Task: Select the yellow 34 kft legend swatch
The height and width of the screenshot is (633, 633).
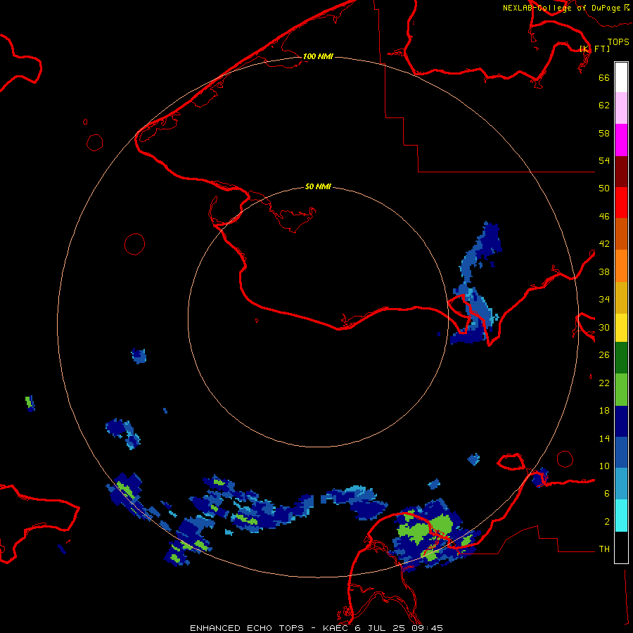Action: pyautogui.click(x=621, y=328)
